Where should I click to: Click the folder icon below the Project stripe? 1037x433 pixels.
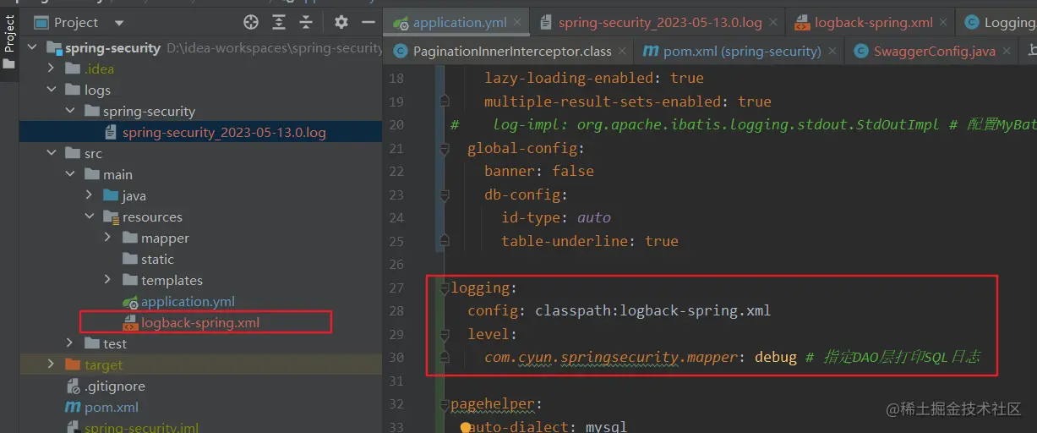click(9, 63)
